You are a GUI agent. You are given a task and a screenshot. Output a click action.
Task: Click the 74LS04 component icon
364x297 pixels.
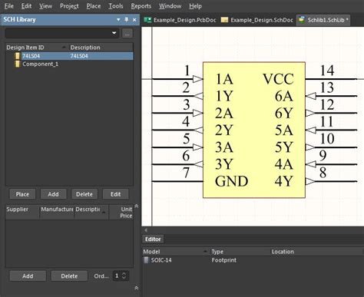pos(18,56)
